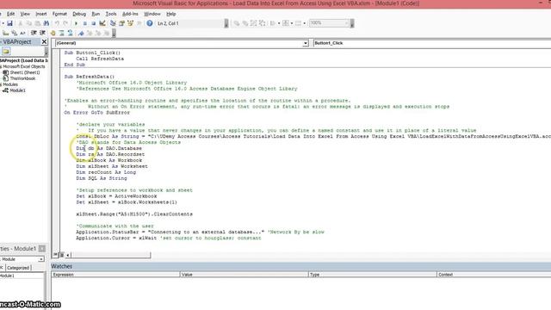This screenshot has width=551, height=310.
Task: Select Module1 in project tree
Action: pyautogui.click(x=17, y=90)
